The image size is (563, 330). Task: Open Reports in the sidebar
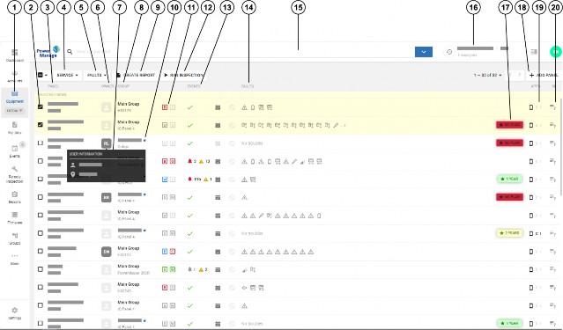(14, 197)
